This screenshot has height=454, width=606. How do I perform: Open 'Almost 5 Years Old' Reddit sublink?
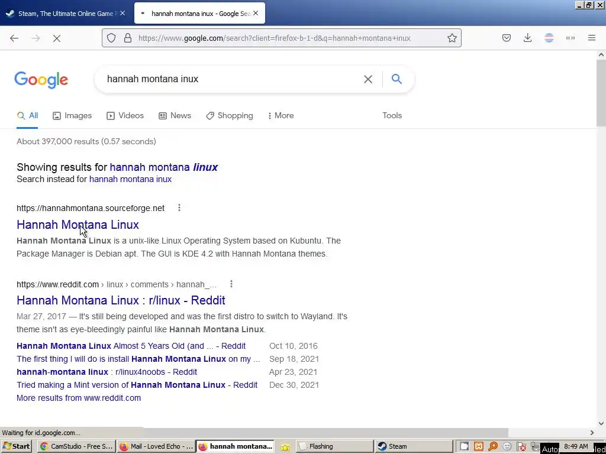click(131, 346)
